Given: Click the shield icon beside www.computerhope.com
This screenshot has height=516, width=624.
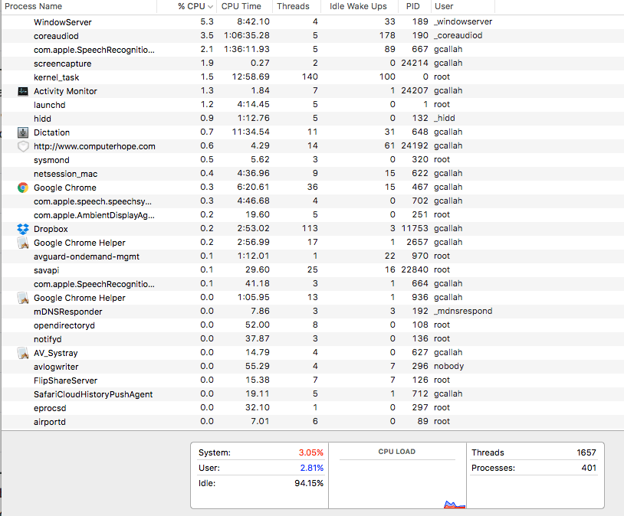Looking at the screenshot, I should click(x=22, y=146).
